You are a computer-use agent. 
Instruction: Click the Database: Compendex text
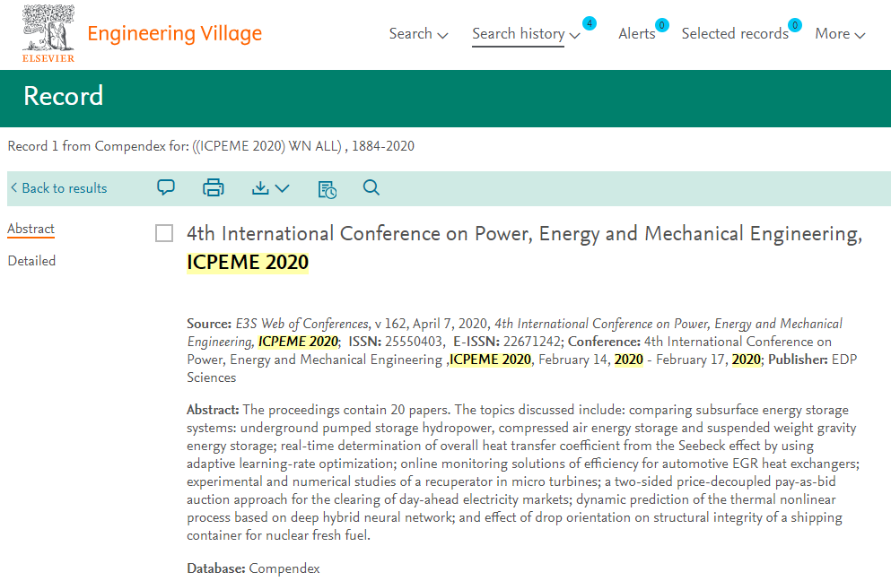click(253, 568)
